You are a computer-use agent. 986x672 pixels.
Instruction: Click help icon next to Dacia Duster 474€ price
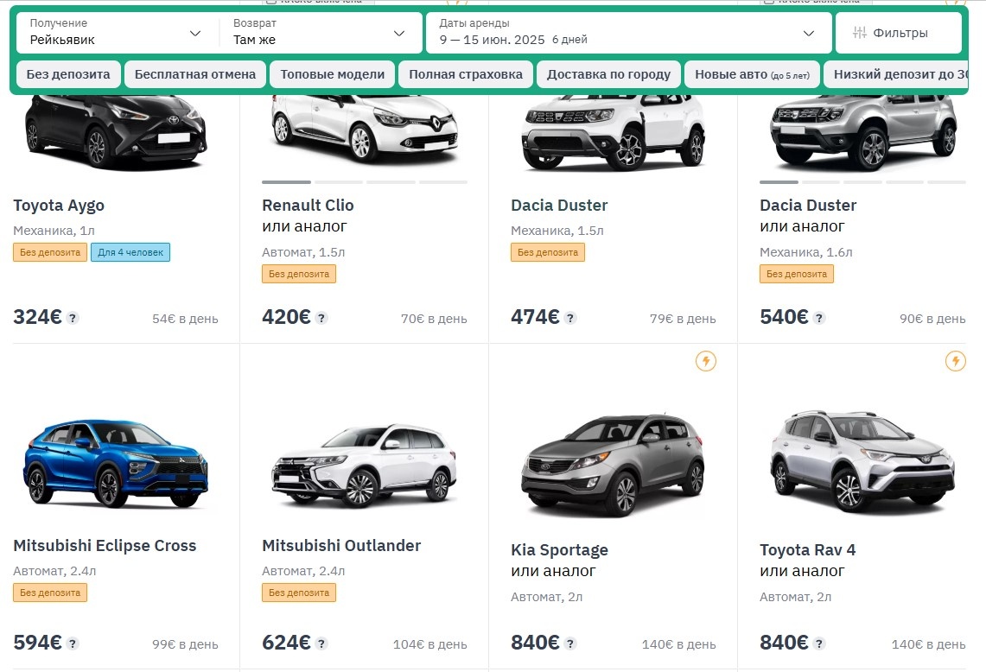[570, 318]
